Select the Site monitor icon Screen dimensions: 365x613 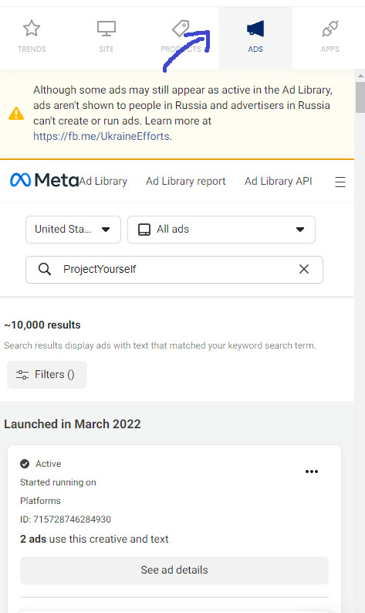(106, 28)
